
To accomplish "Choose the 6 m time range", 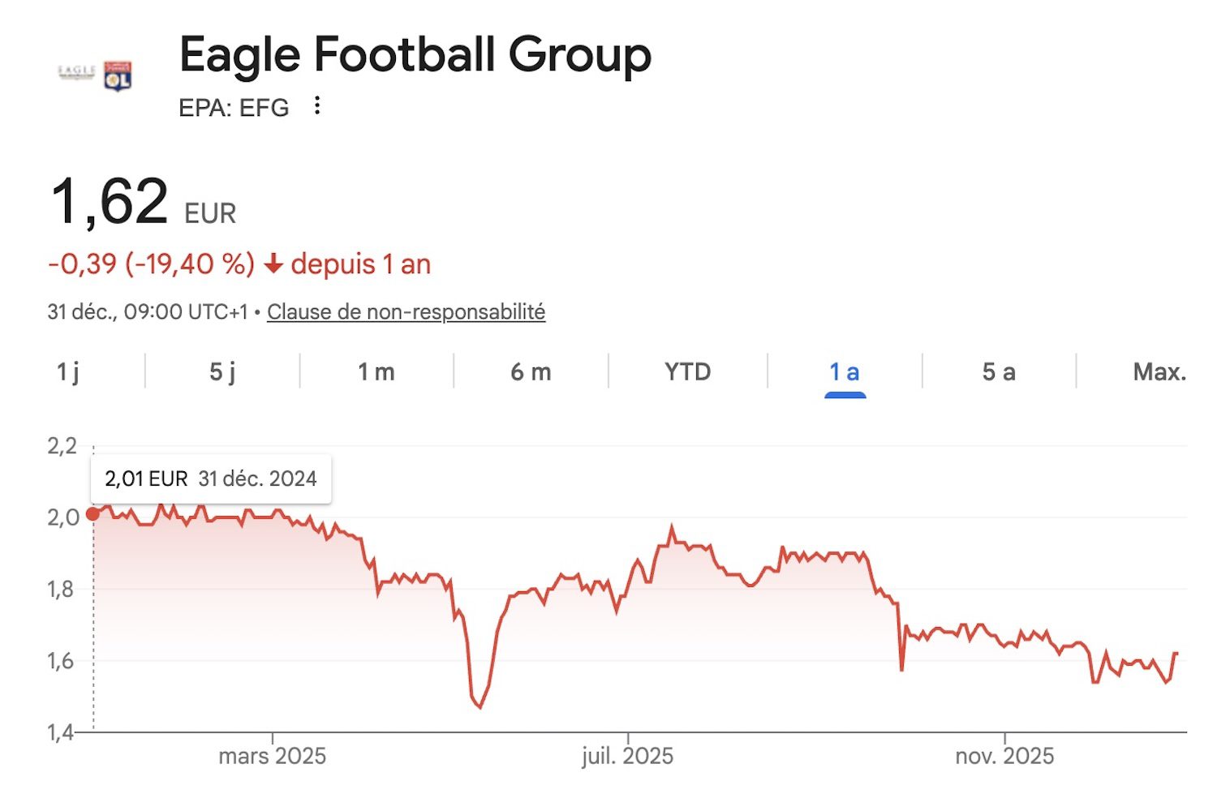I will [x=531, y=372].
